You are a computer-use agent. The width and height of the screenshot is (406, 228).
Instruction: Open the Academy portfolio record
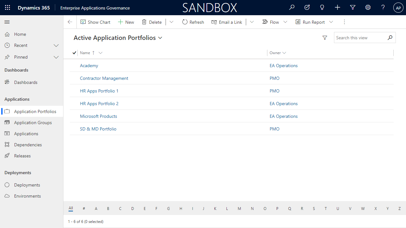tap(89, 66)
